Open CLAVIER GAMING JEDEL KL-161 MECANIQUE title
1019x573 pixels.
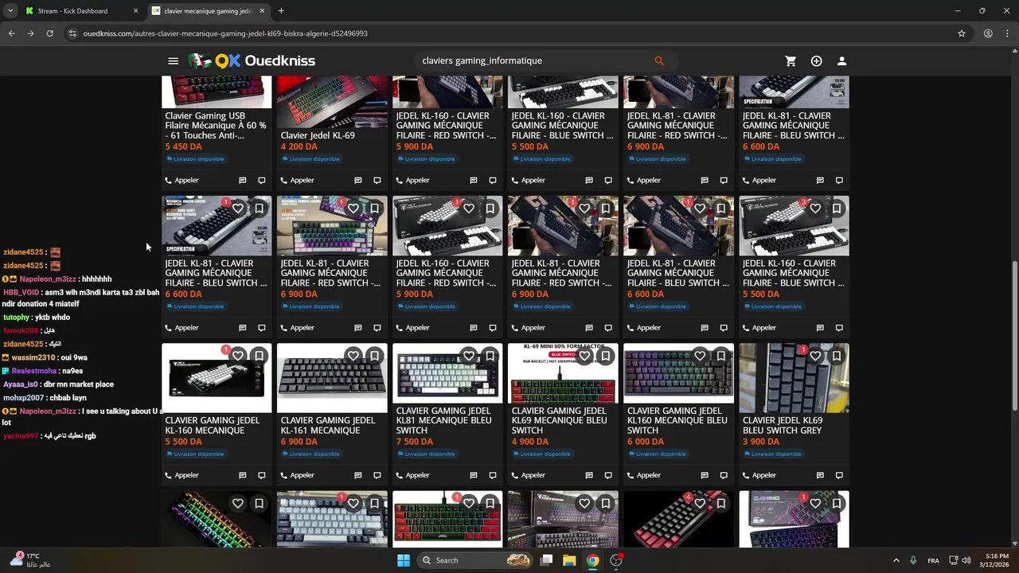tap(328, 425)
